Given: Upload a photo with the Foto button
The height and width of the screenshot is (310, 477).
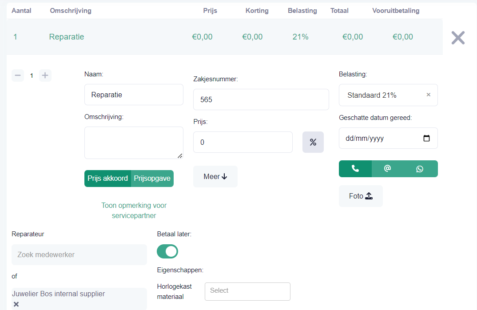Looking at the screenshot, I should click(x=361, y=196).
